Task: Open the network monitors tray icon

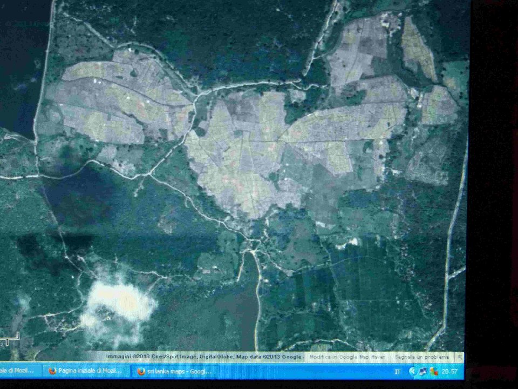Action: pos(422,372)
